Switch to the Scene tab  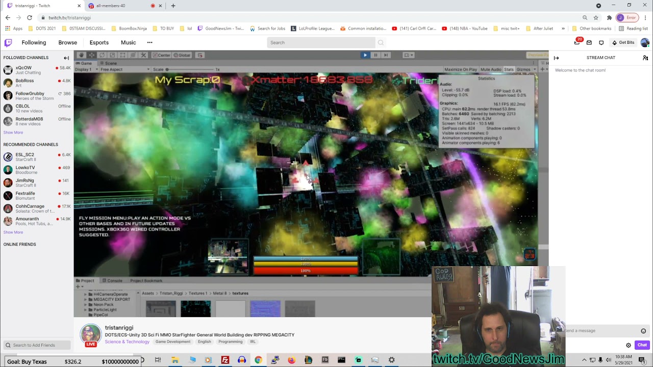click(108, 63)
